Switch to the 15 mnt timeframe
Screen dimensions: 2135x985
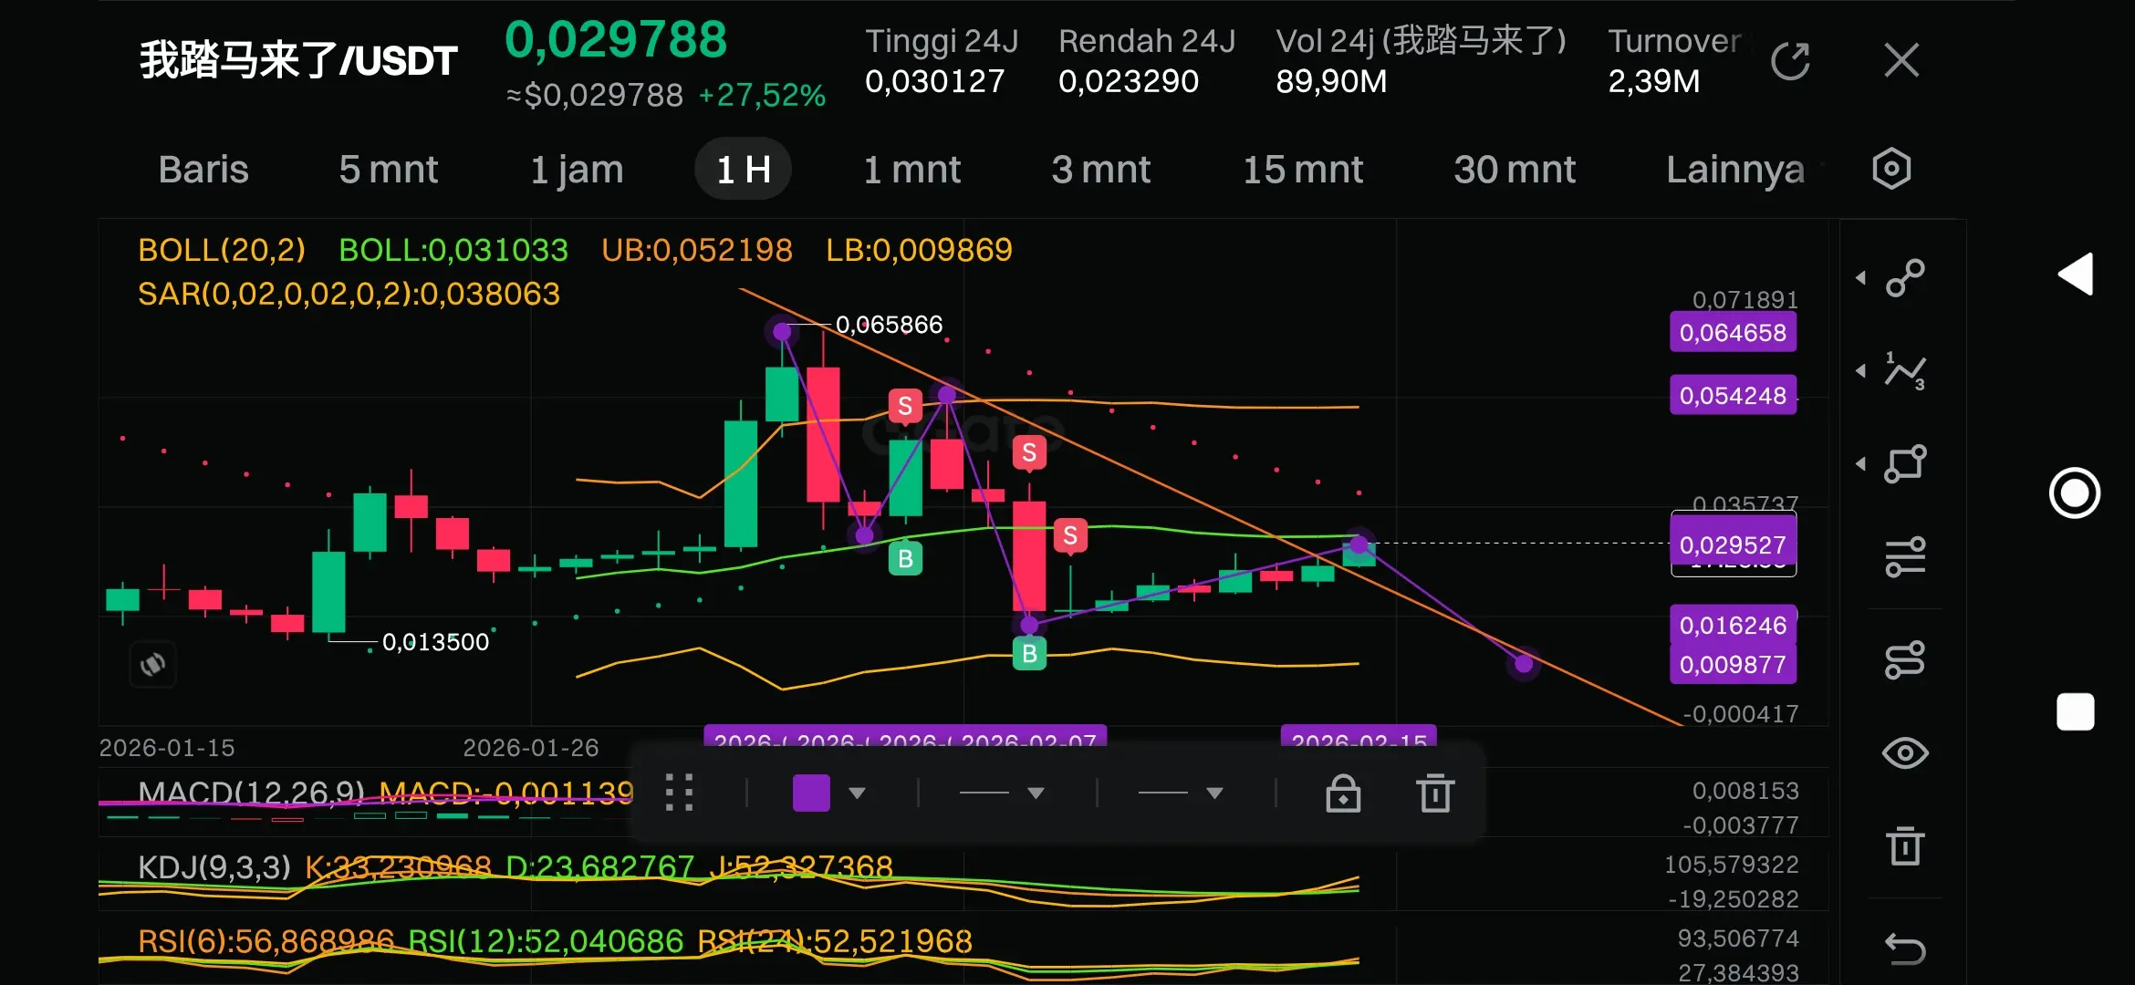(1302, 170)
